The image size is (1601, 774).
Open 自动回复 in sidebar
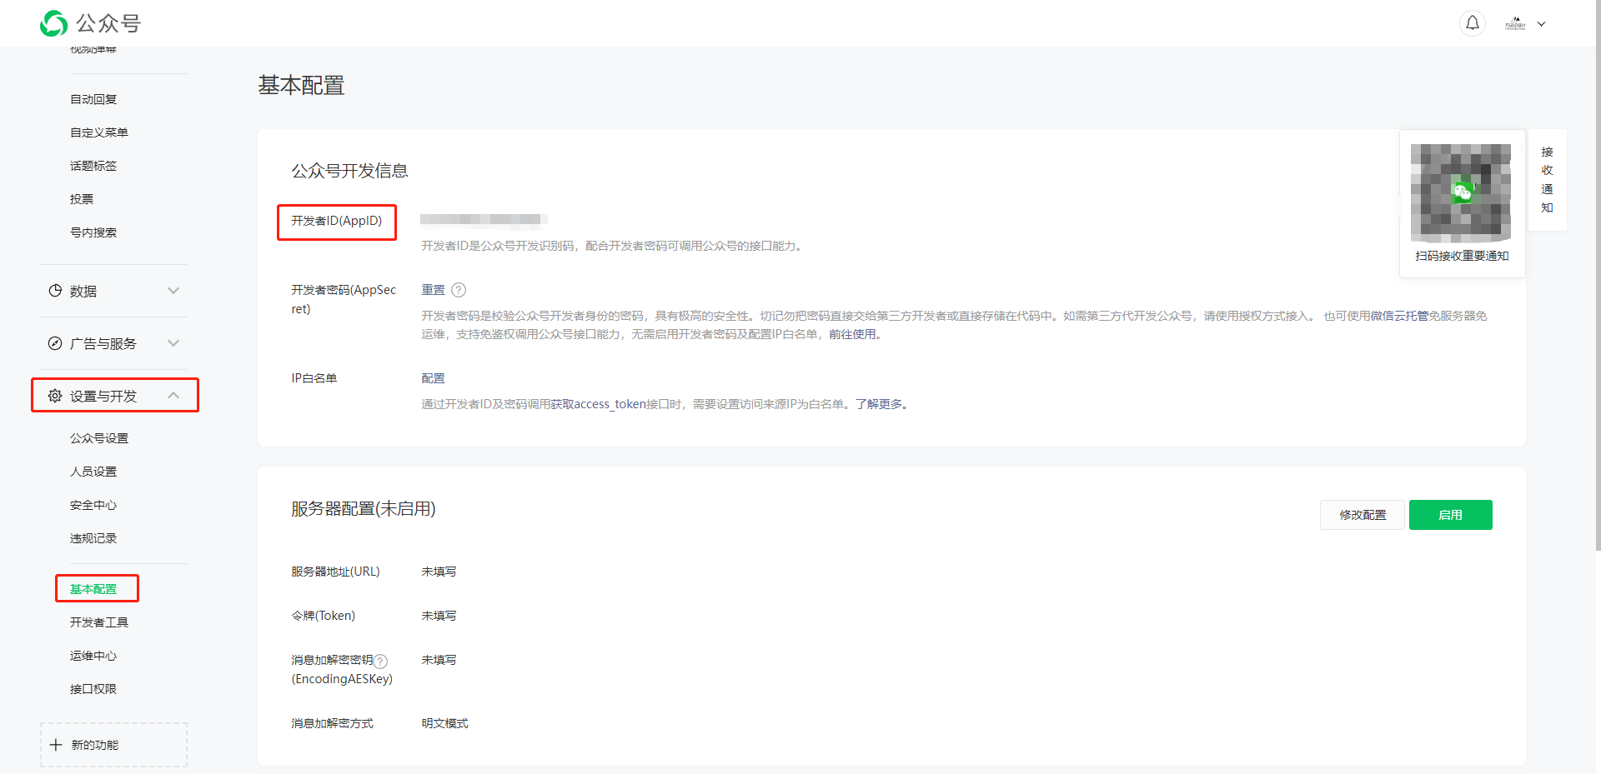(x=93, y=99)
